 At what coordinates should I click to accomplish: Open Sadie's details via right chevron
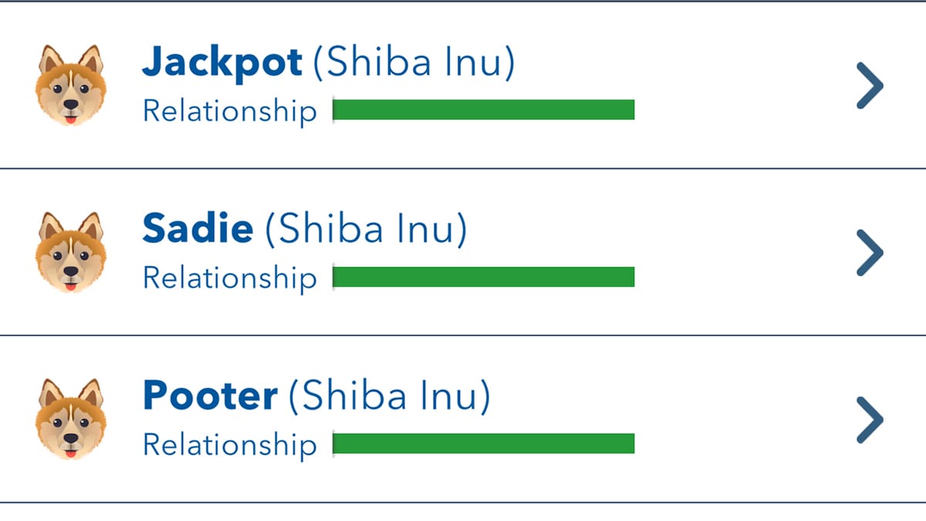point(870,252)
